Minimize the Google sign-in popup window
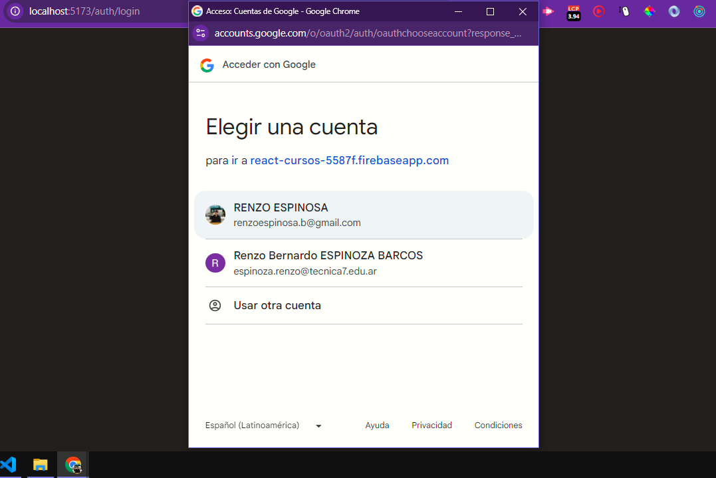Screen dimensions: 716x478 coord(458,11)
